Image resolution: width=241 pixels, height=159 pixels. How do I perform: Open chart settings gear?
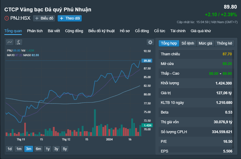click(150, 42)
